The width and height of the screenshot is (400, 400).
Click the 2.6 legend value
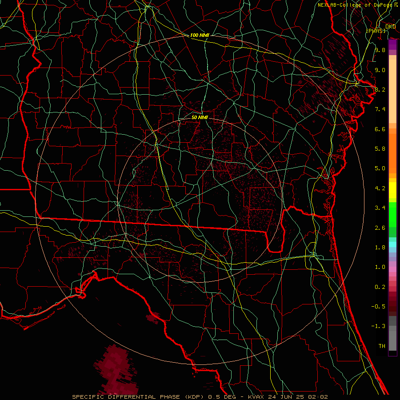[380, 228]
